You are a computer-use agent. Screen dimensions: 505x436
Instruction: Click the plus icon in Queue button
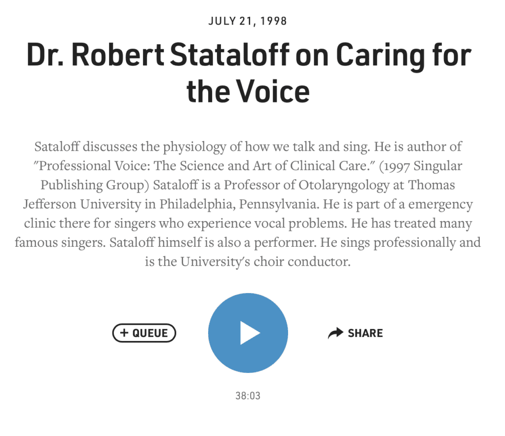(x=124, y=333)
